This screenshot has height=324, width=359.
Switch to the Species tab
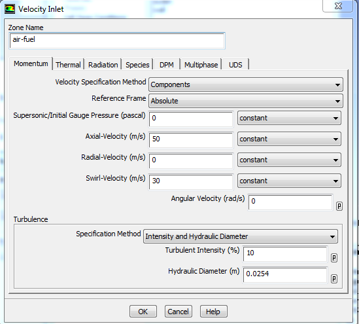click(x=137, y=65)
